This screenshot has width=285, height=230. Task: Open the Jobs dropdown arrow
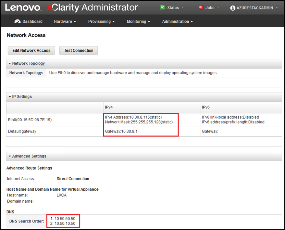[x=218, y=8]
